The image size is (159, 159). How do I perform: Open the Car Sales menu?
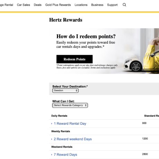pyautogui.click(x=24, y=5)
